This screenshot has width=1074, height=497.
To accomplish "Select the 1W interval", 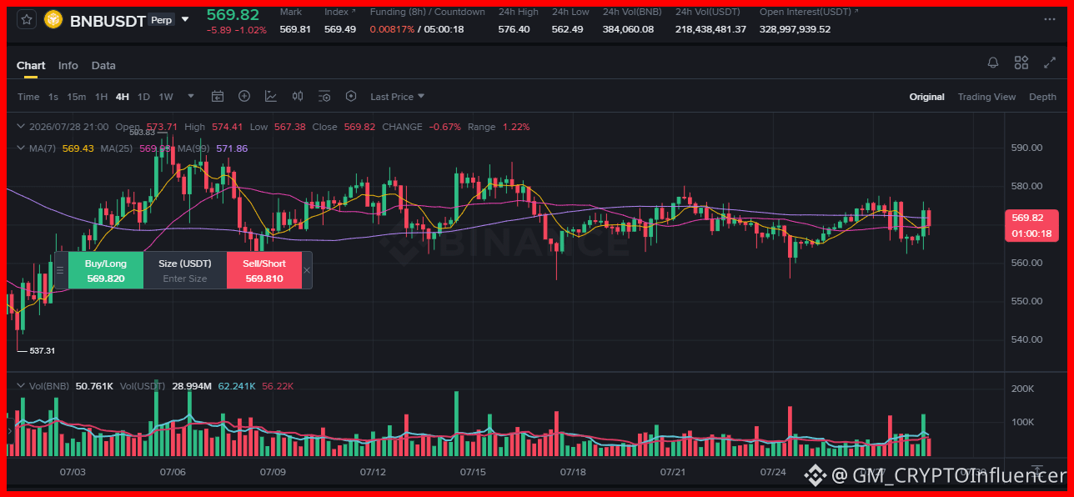I will [166, 97].
